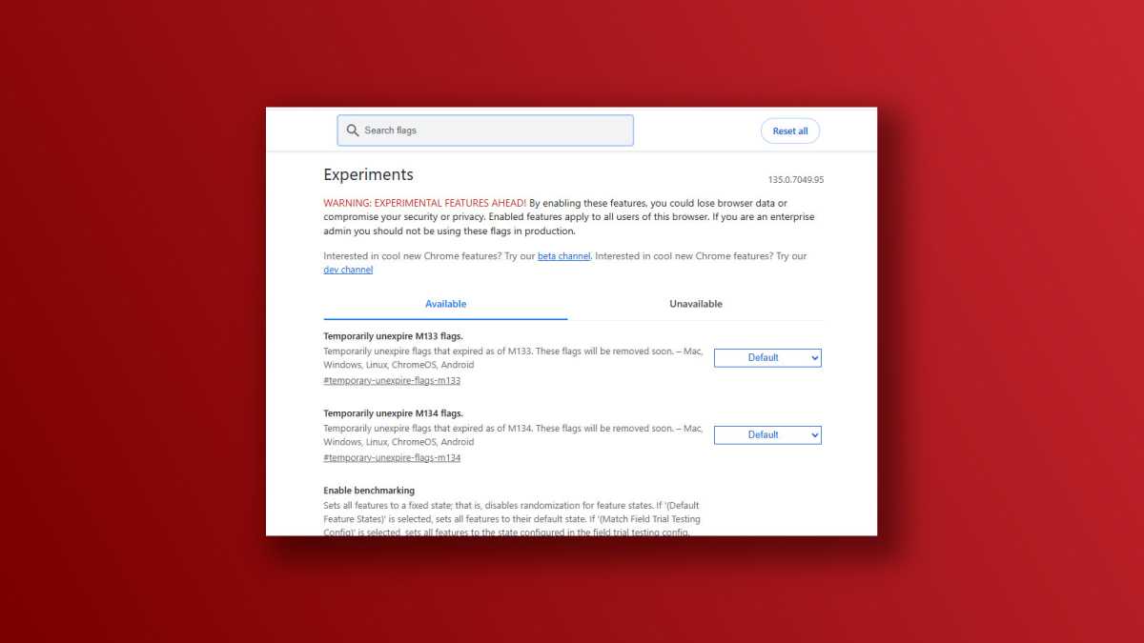Screen dimensions: 1144x643
Task: Open the dev channel link
Action: pyautogui.click(x=348, y=270)
